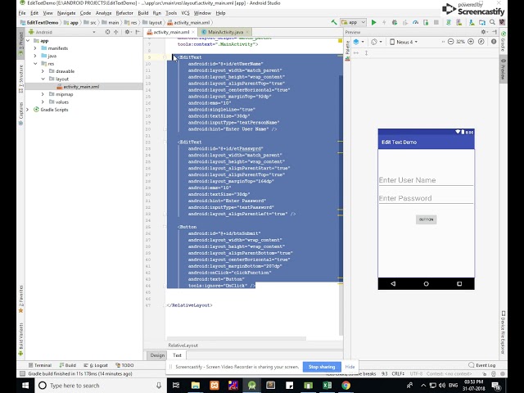
Task: Open Project panel settings gear
Action: 128,32
